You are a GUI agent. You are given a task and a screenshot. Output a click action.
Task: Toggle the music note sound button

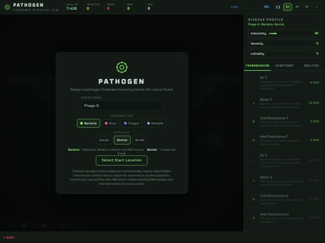coord(317,7)
